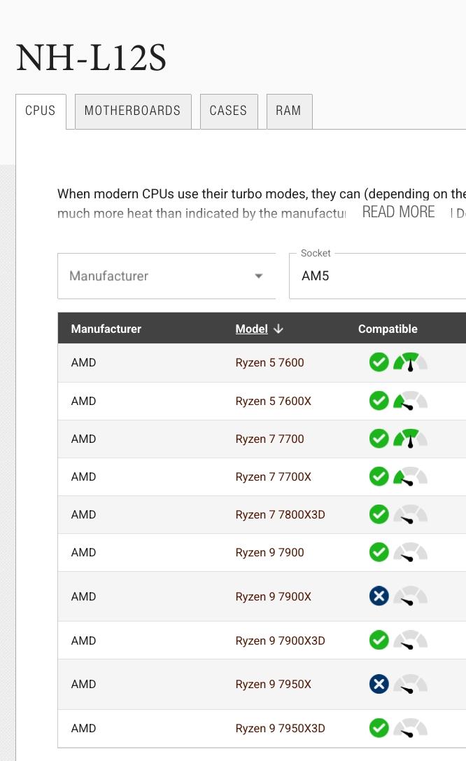Open the Manufacturer filter dropdown
The width and height of the screenshot is (466, 761).
pos(167,275)
